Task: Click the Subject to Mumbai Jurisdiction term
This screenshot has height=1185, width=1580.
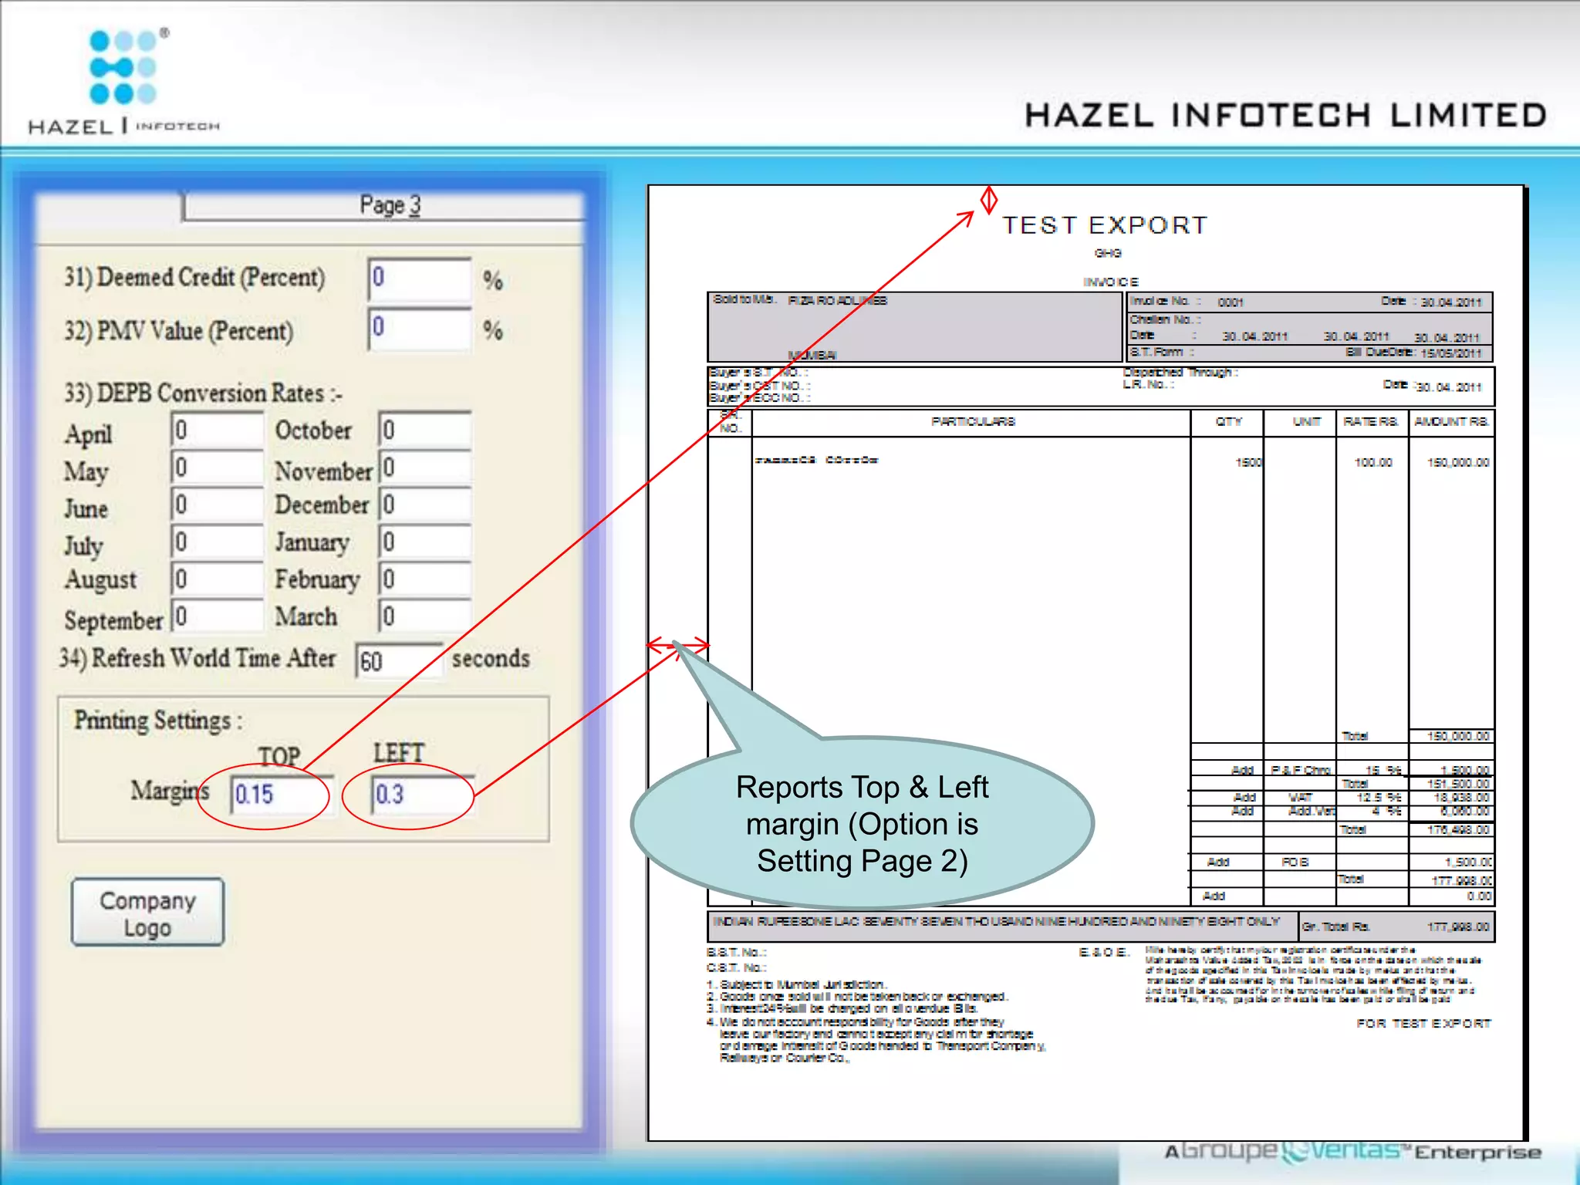Action: click(x=796, y=985)
